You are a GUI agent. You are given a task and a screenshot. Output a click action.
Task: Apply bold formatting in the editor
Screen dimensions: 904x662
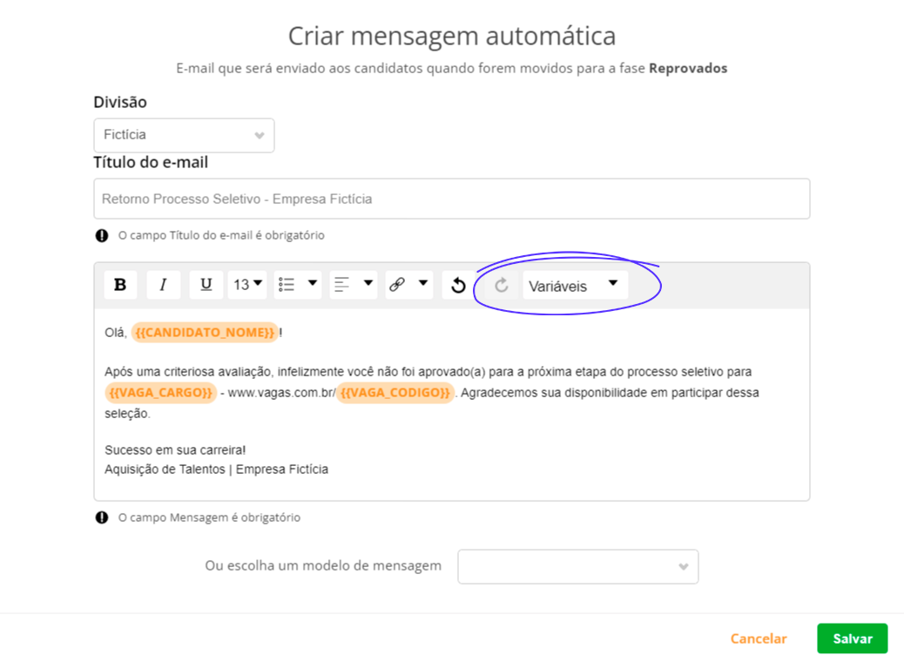tap(120, 285)
